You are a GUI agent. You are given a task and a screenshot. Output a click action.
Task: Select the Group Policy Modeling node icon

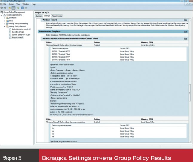[x=7, y=24]
